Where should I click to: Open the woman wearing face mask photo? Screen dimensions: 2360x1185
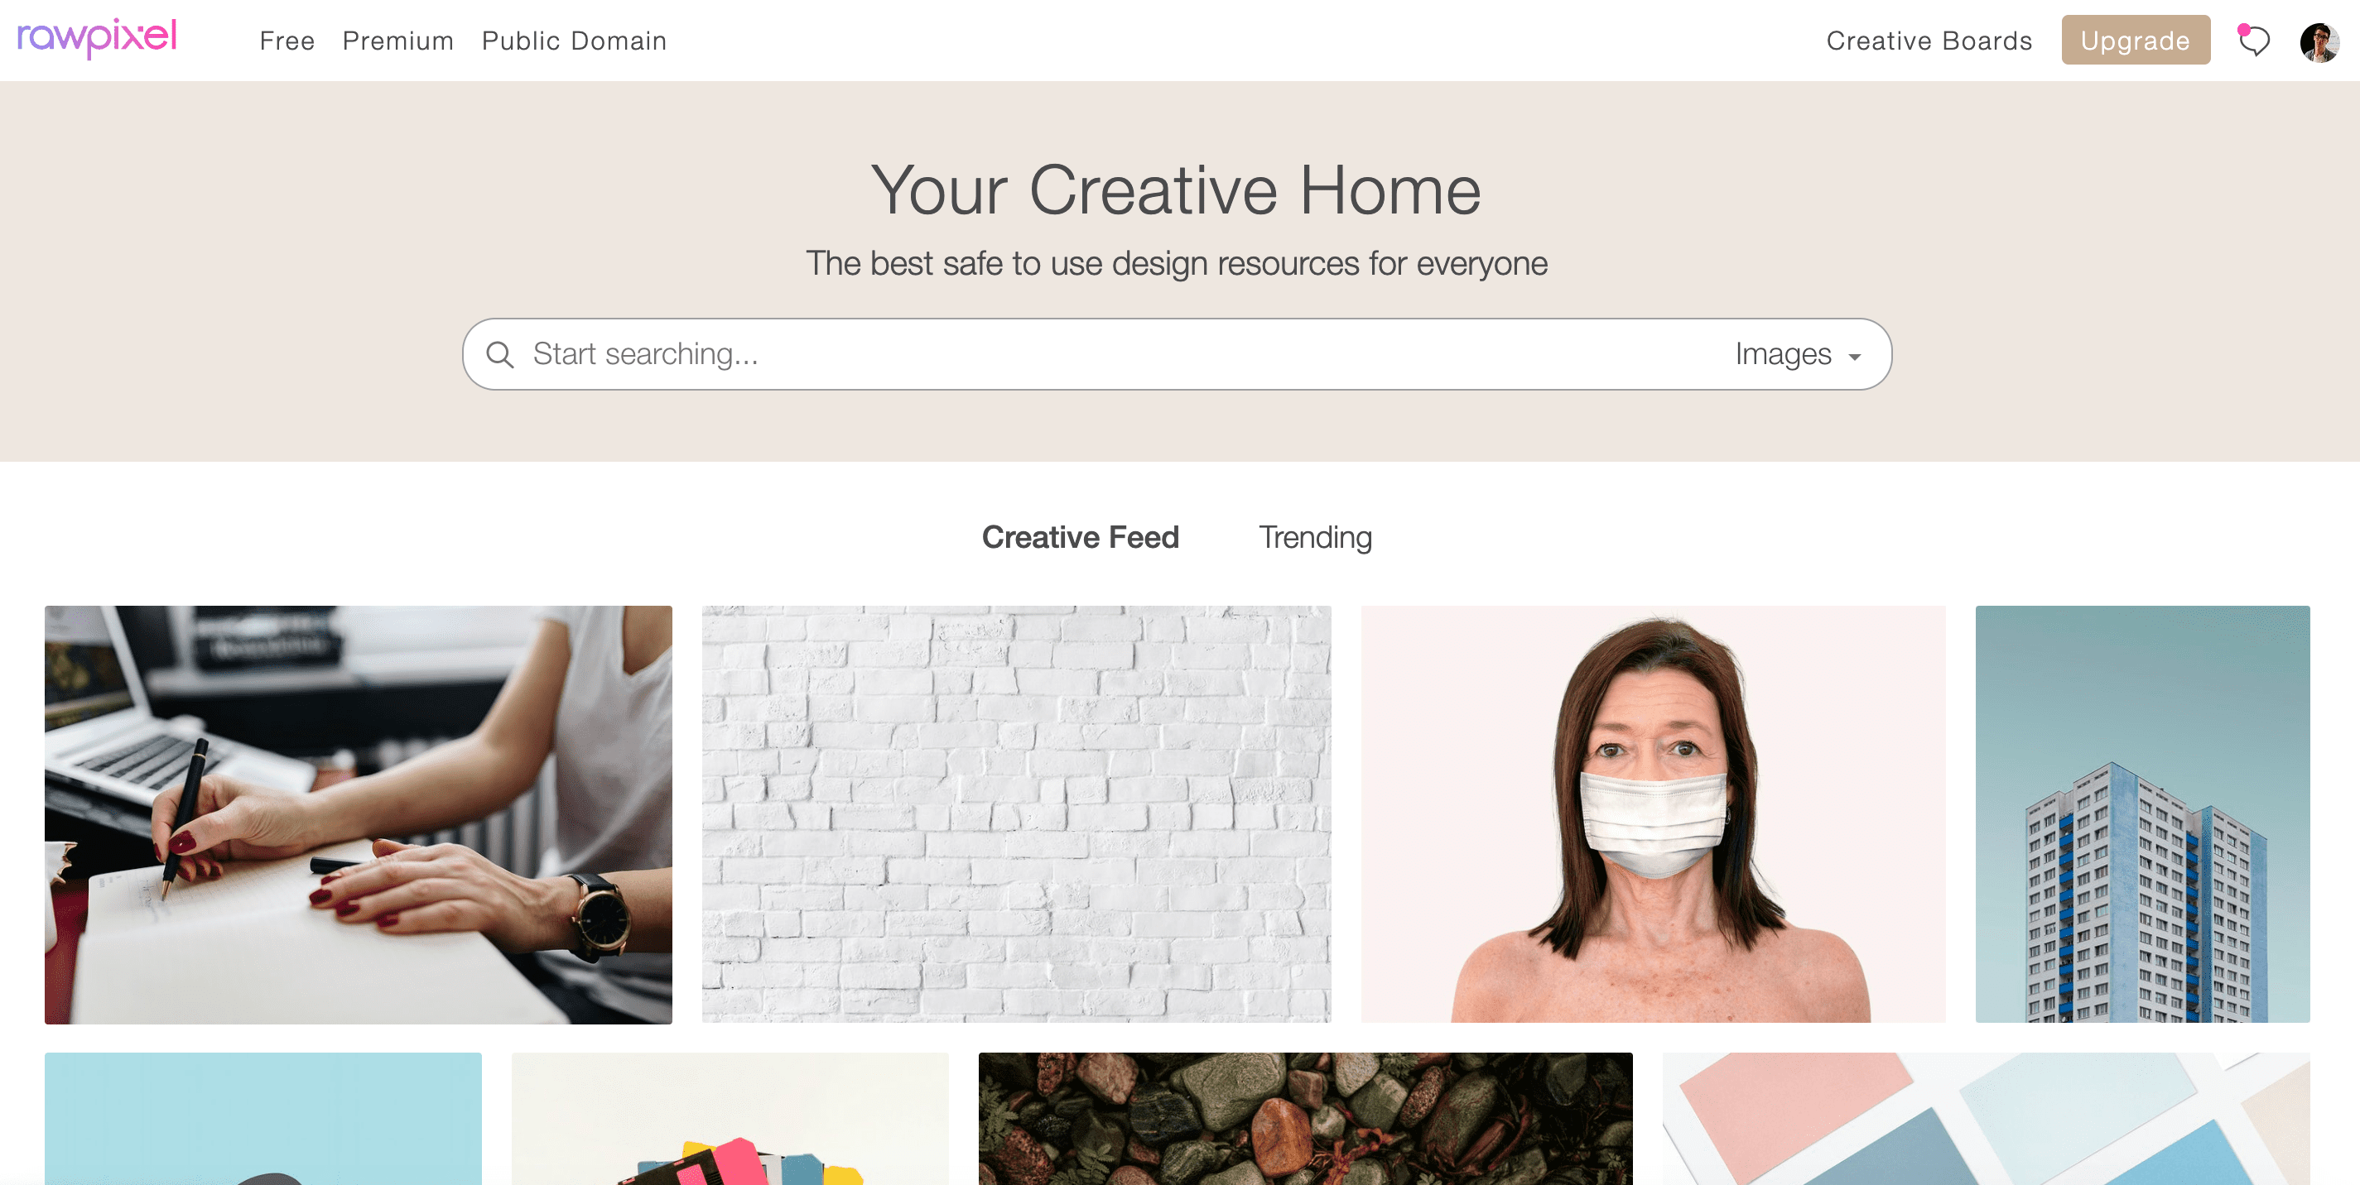pos(1653,814)
